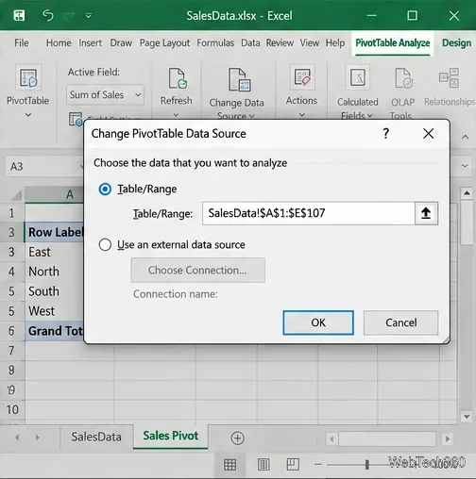Click the Table/Range input field
The height and width of the screenshot is (479, 476).
[x=308, y=213]
